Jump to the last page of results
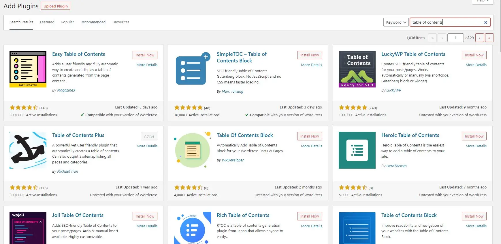The width and height of the screenshot is (501, 244). coord(489,38)
